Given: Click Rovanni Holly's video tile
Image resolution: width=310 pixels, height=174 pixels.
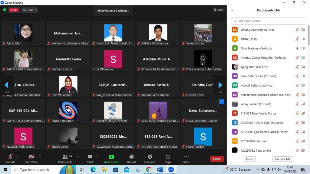Looking at the screenshot, I should coord(113,111).
